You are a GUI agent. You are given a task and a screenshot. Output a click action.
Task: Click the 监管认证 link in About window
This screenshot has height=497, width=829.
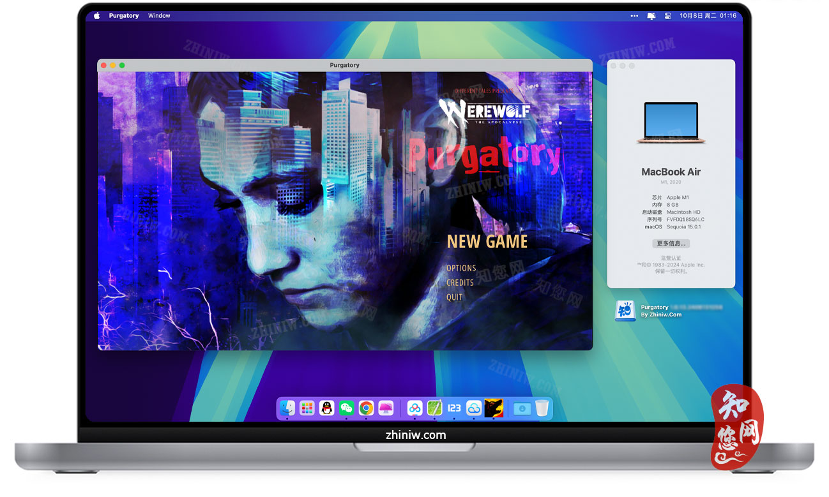[671, 258]
